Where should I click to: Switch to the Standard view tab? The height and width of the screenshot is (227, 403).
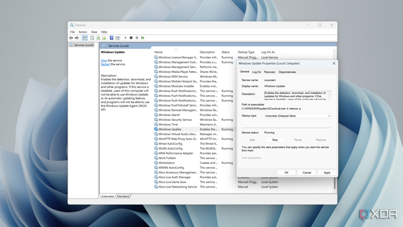click(123, 197)
